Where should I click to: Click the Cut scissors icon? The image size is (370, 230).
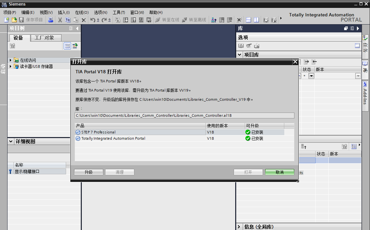tap(60, 20)
